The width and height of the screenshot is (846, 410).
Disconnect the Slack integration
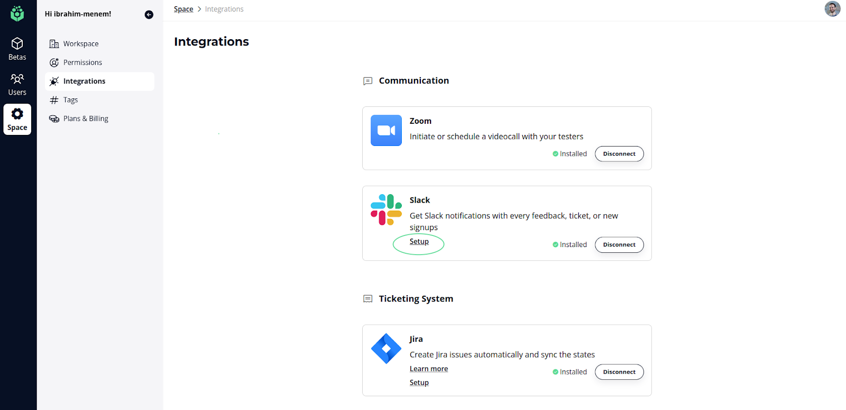(x=619, y=245)
